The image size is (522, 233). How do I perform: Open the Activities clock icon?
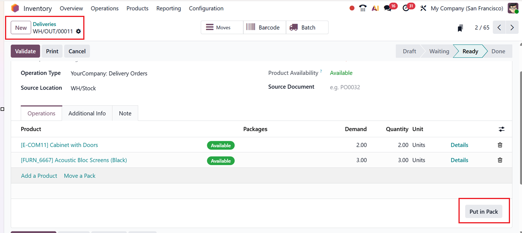click(x=406, y=8)
